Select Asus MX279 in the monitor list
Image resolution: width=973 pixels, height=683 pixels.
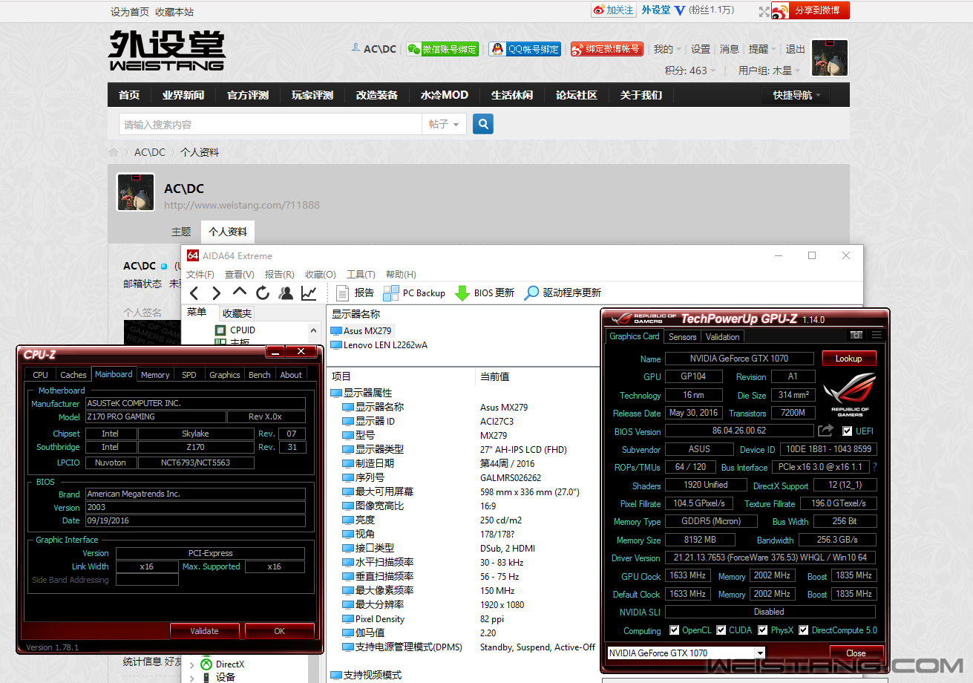pyautogui.click(x=361, y=331)
